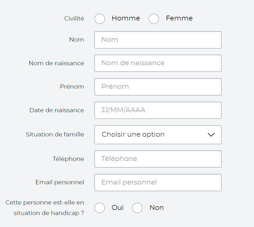Choose Oui for handicap situation
The image size is (254, 227).
[100, 208]
